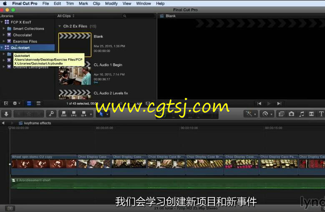Open the View menu

(127, 3)
